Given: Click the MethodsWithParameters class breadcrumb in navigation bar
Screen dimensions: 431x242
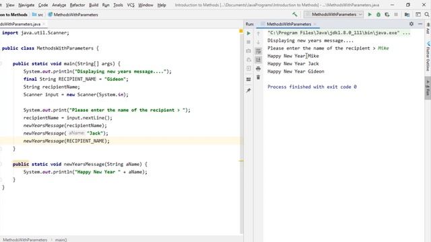Looking at the screenshot, I should pyautogui.click(x=73, y=15).
